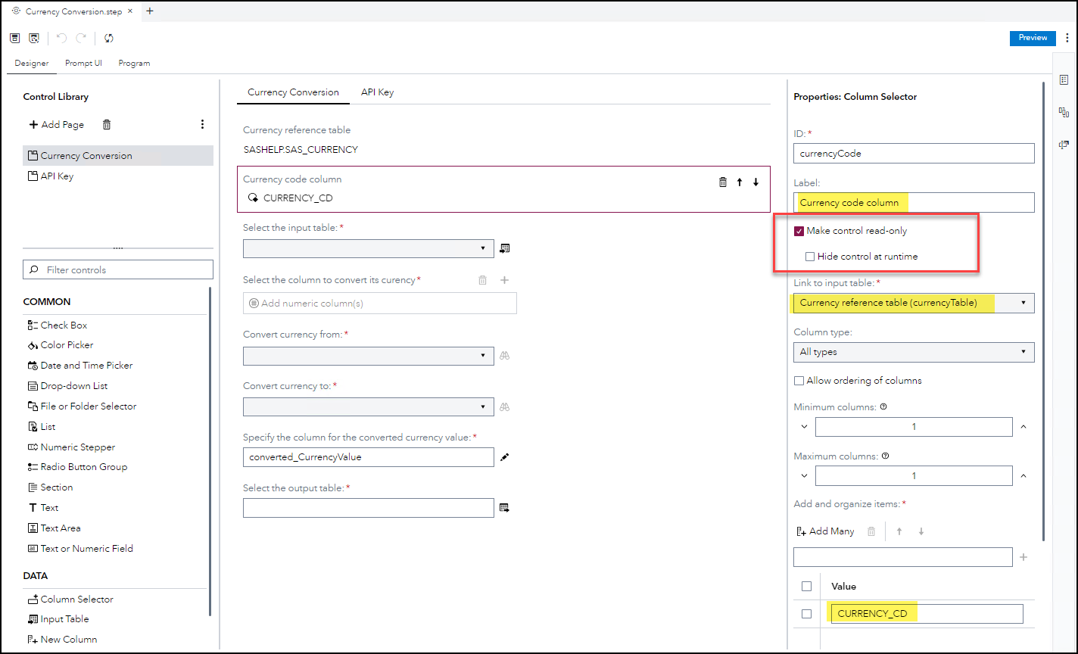This screenshot has width=1078, height=654.
Task: Click the trash icon beside Add Page
Action: click(107, 124)
